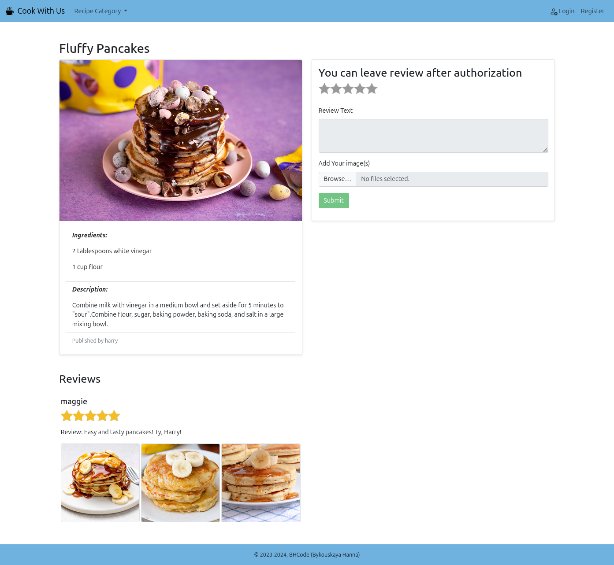Focus the Review Text textarea
614x565 pixels.
[433, 136]
